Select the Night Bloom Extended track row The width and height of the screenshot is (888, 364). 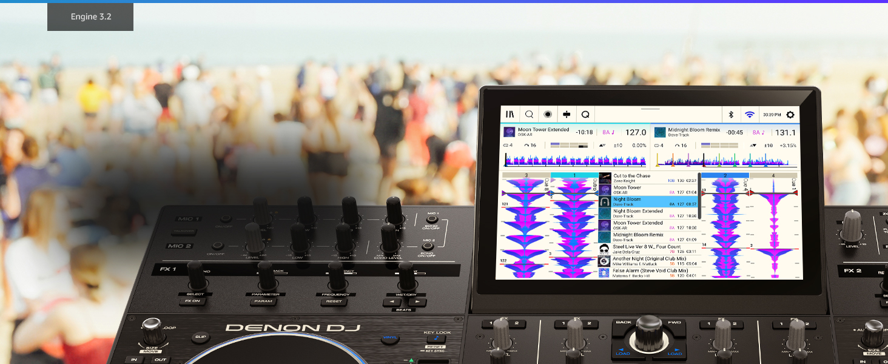pos(648,214)
